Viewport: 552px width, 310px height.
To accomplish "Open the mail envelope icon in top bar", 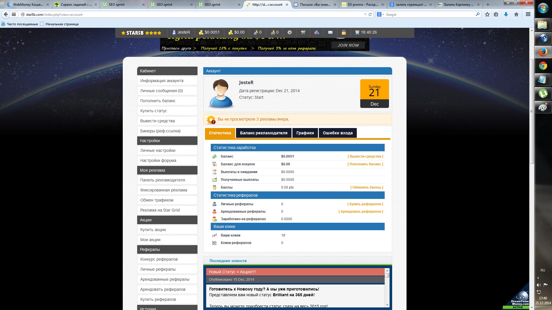I will coord(330,32).
